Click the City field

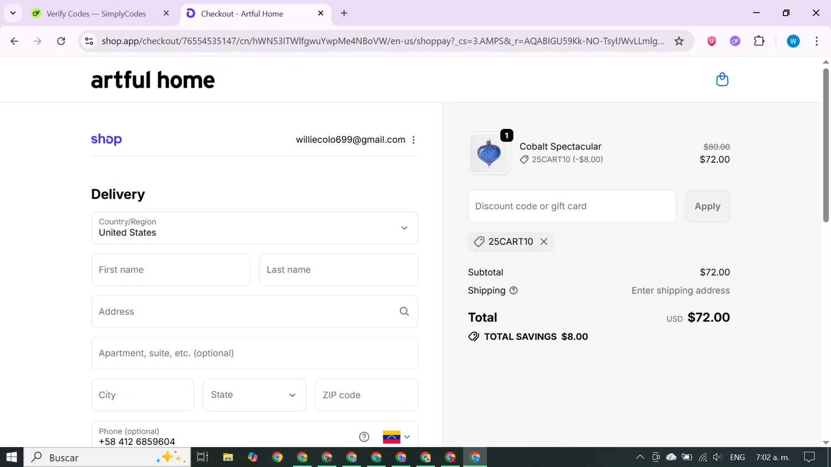[142, 395]
